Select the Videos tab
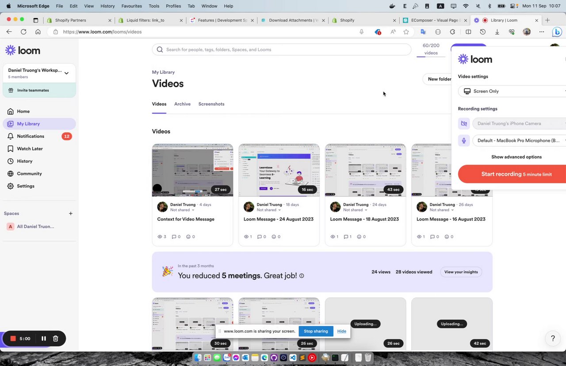The width and height of the screenshot is (566, 366). click(159, 104)
